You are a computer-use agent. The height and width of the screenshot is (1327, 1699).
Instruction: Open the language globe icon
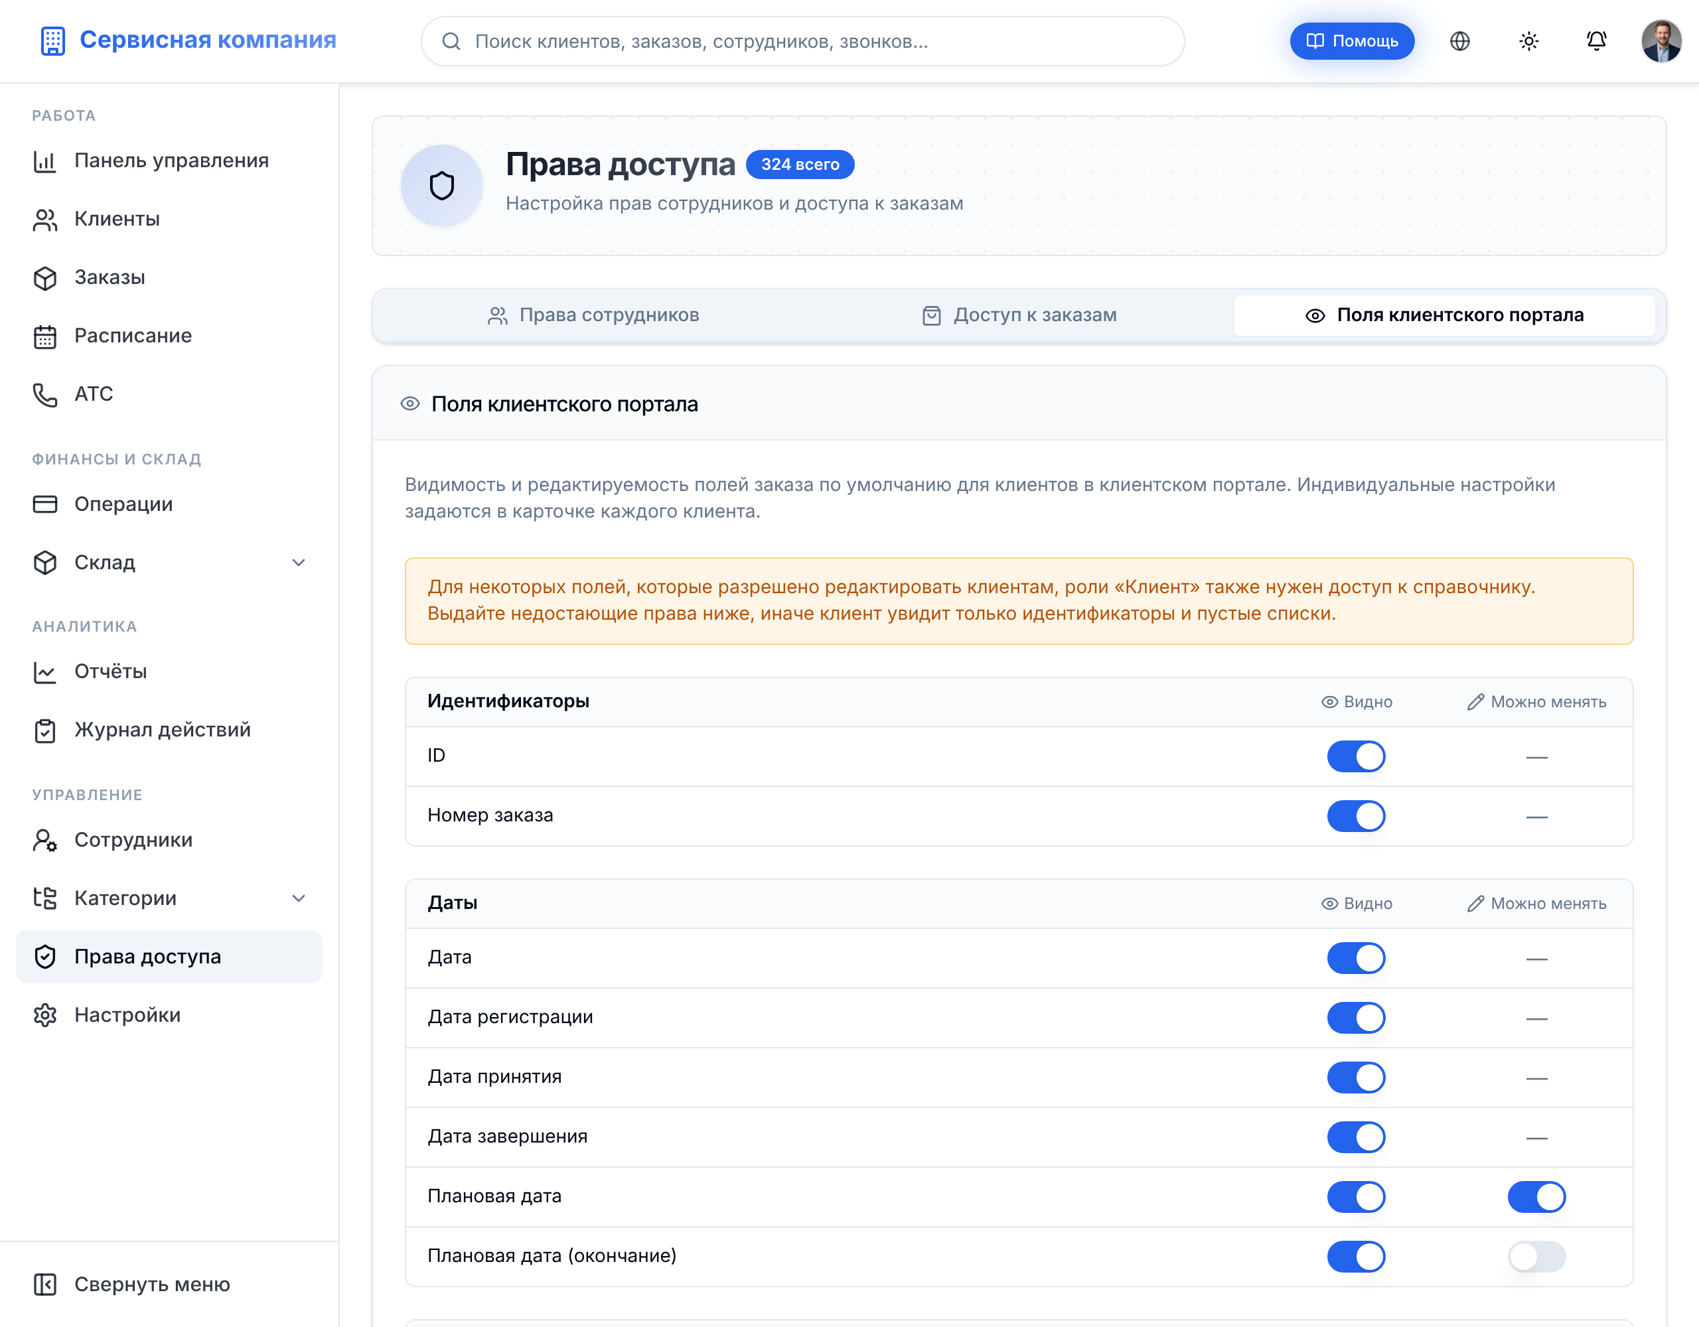click(1459, 41)
